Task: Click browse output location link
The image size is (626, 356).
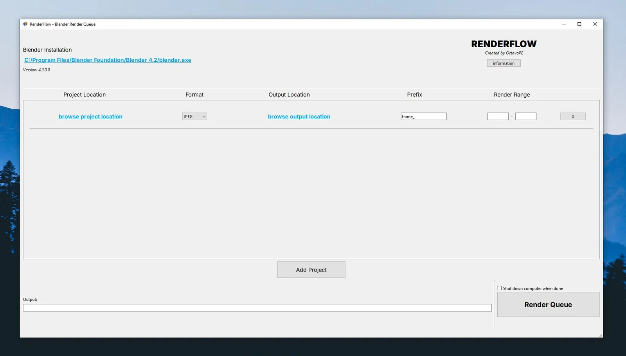Action: [x=299, y=116]
